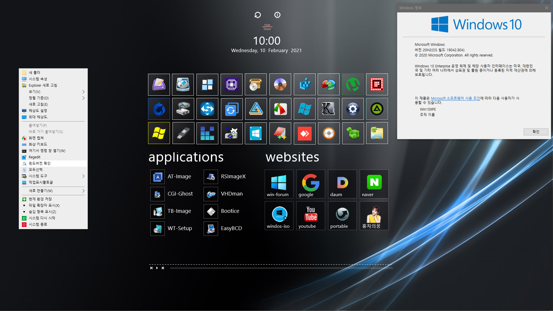Choose 해상도 설정 from the menu

[53, 111]
